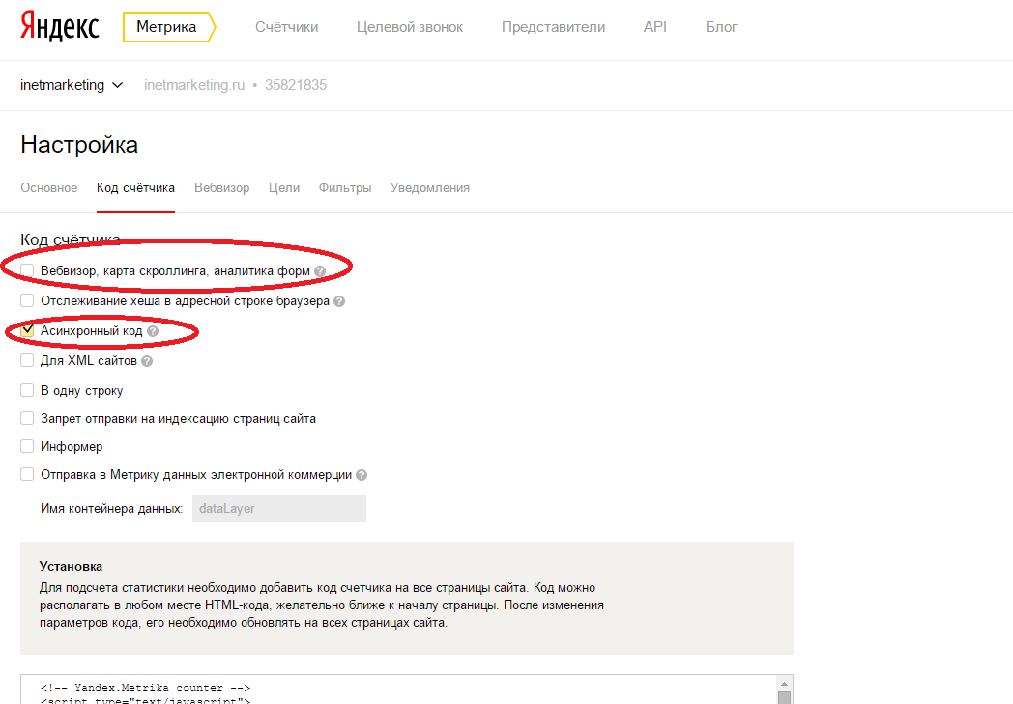Tick the Для XML сайтов checkbox
Viewport: 1013px width, 704px height.
pos(27,360)
